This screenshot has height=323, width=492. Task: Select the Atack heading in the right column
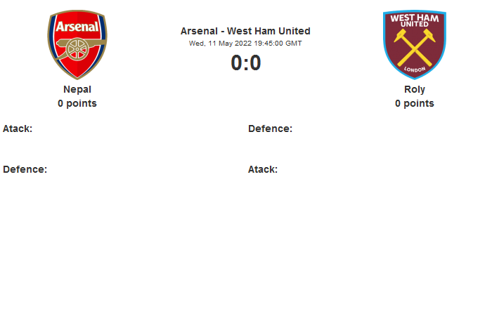pos(263,169)
